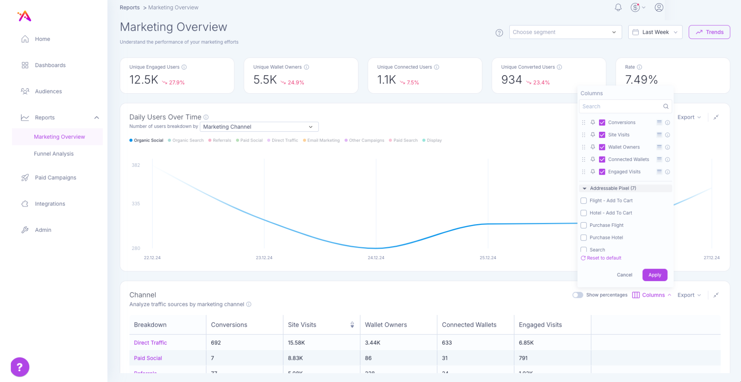Collapse the Addressable Pixel group

(584, 188)
